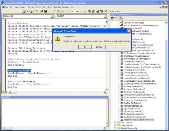Click code window vertical scrollbar down arrow
Viewport: 169px width, 131px height.
click(107, 89)
